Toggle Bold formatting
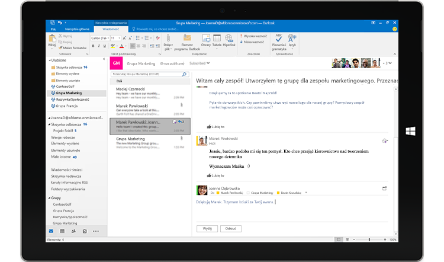Image resolution: width=444 pixels, height=262 pixels. tap(93, 46)
